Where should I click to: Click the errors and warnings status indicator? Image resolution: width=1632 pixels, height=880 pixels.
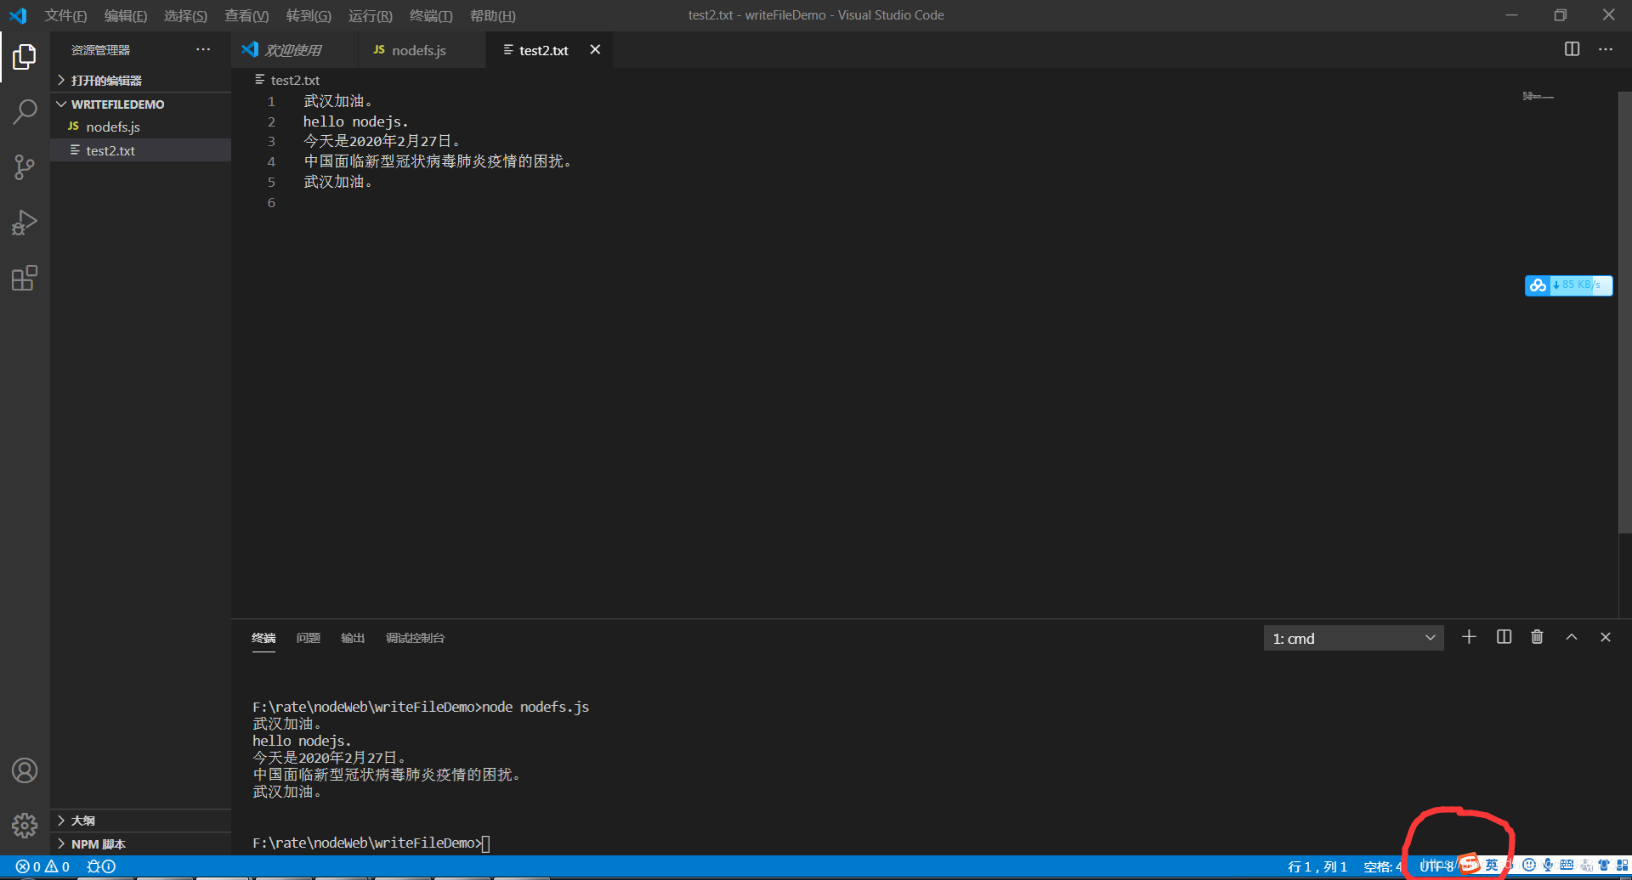tap(41, 866)
